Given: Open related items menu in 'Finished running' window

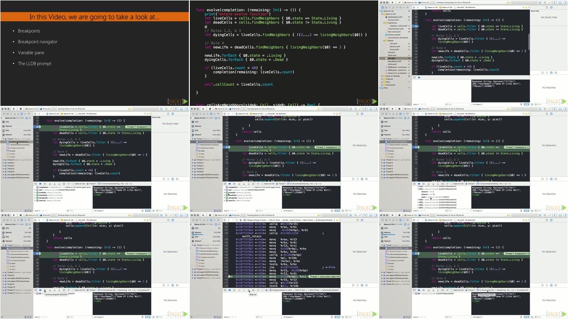Looking at the screenshot, I should point(414,7).
